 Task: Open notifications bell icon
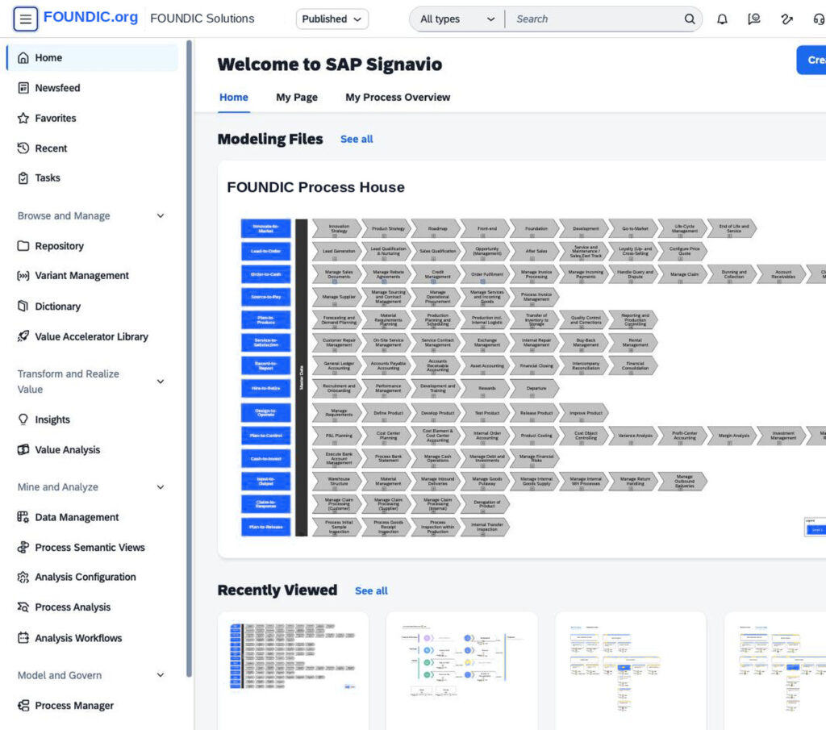click(722, 19)
